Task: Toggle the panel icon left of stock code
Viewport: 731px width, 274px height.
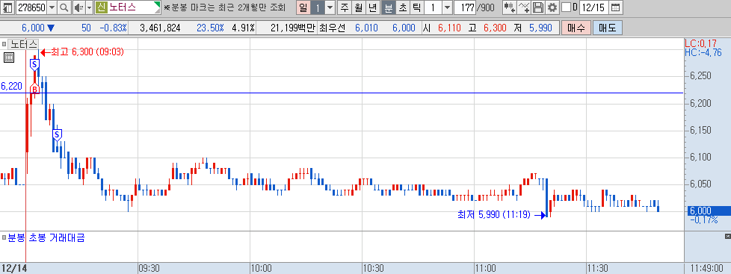Action: point(8,7)
